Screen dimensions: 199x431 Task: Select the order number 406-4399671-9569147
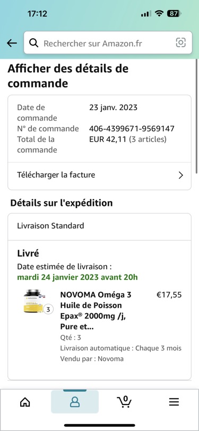pos(132,128)
